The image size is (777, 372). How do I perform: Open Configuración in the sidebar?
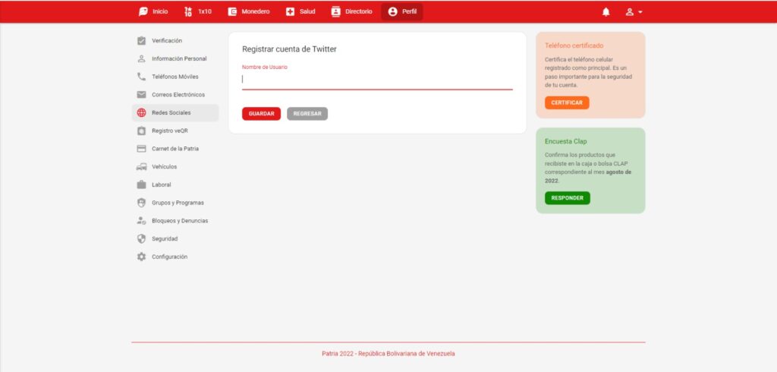coord(175,257)
